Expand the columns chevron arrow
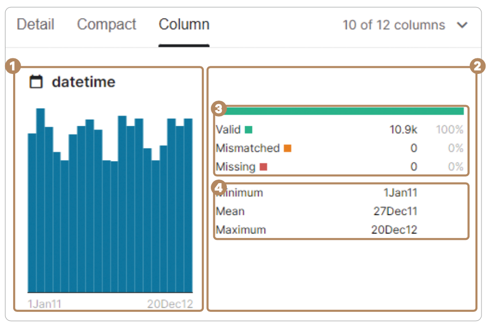The image size is (488, 330). (x=462, y=25)
